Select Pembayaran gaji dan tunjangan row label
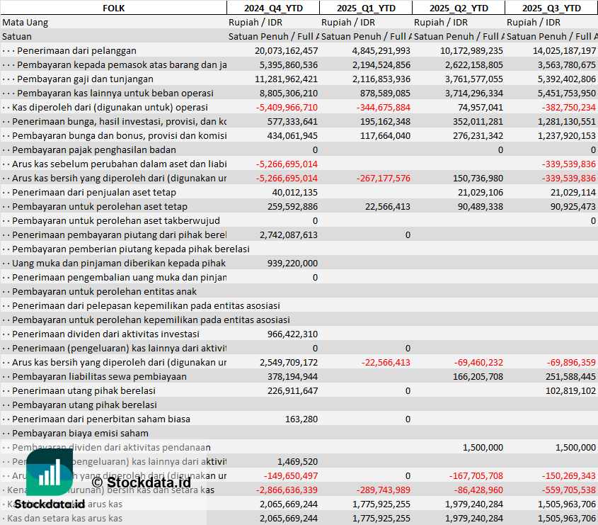The width and height of the screenshot is (598, 525). 84,79
